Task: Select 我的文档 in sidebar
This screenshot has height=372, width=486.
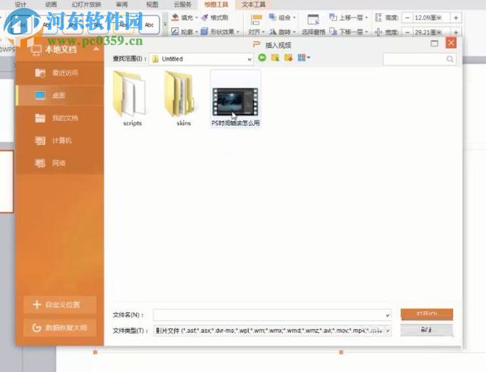Action: [60, 118]
